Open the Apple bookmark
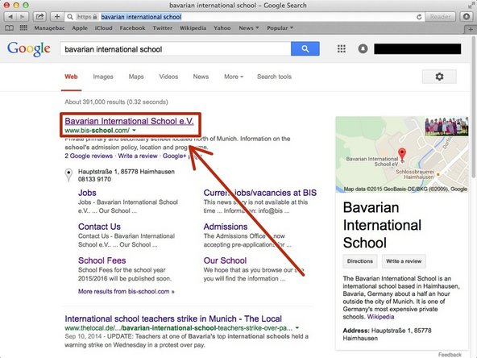The width and height of the screenshot is (477, 358). 80,28
